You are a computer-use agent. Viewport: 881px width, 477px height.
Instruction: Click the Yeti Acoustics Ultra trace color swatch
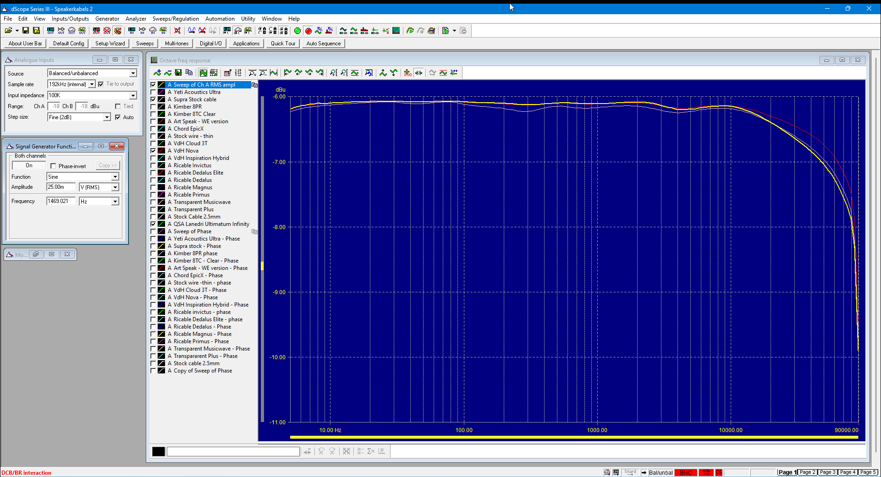pos(161,92)
